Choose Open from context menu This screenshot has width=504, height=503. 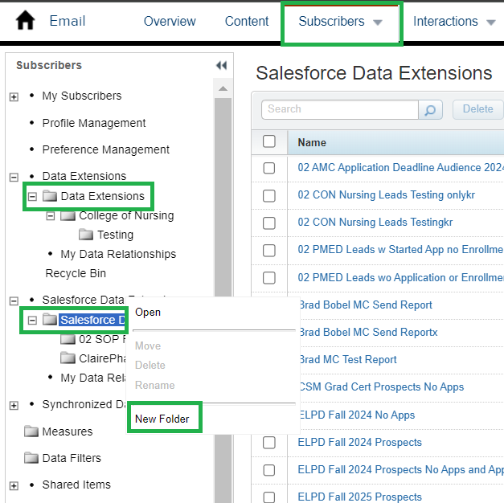coord(148,312)
